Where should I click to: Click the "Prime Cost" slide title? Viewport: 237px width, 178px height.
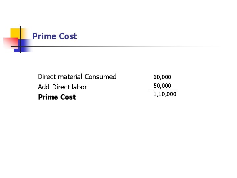click(54, 36)
